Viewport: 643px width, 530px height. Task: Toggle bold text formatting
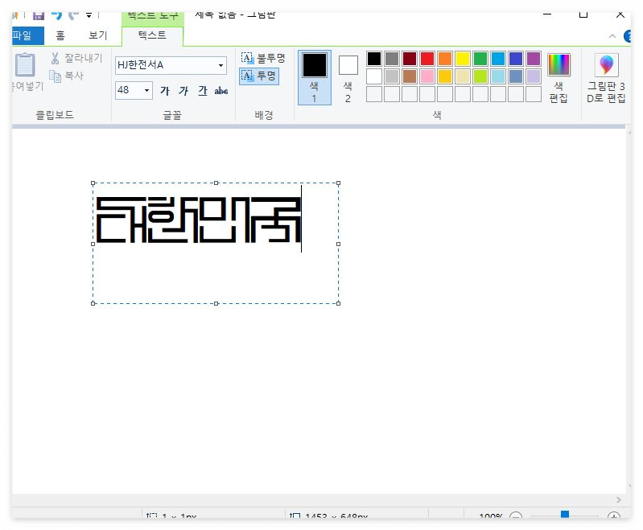pyautogui.click(x=165, y=91)
